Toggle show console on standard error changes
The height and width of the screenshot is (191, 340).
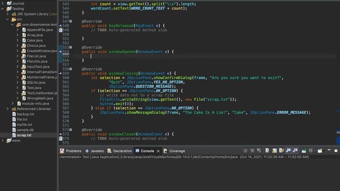[295, 151]
